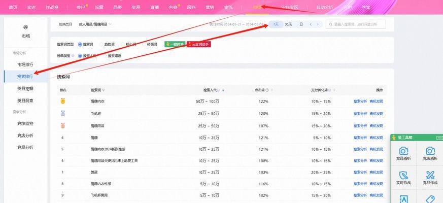
Task: Open 竞店透析 camera tool in the toolbox
Action: [x=430, y=153]
